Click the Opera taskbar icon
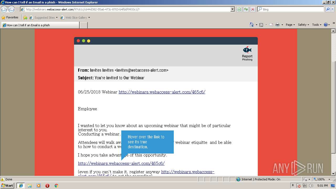 pyautogui.click(x=47, y=186)
